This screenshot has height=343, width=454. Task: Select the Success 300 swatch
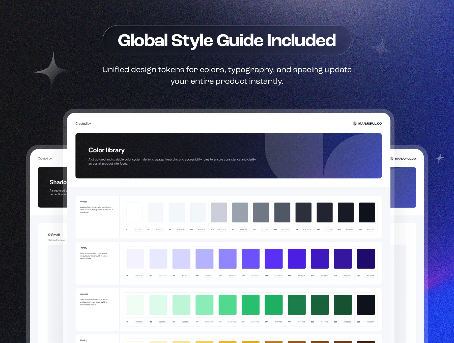pyautogui.click(x=205, y=305)
